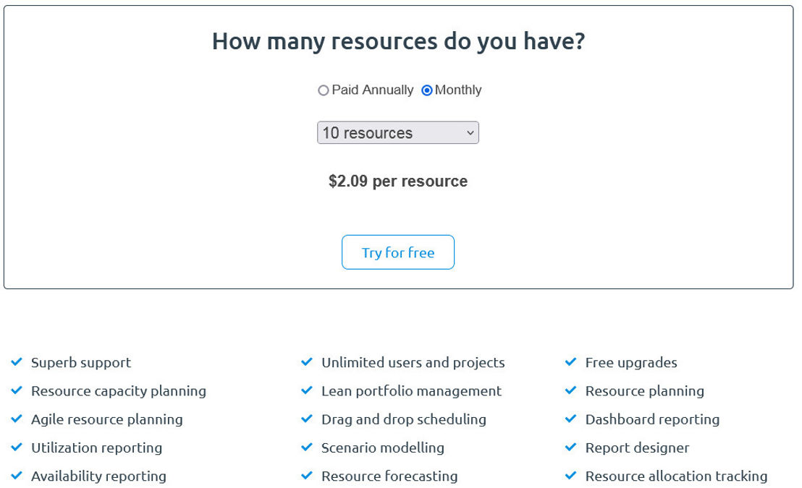
Task: Click checkmark next to Free upgrades
Action: click(x=571, y=362)
